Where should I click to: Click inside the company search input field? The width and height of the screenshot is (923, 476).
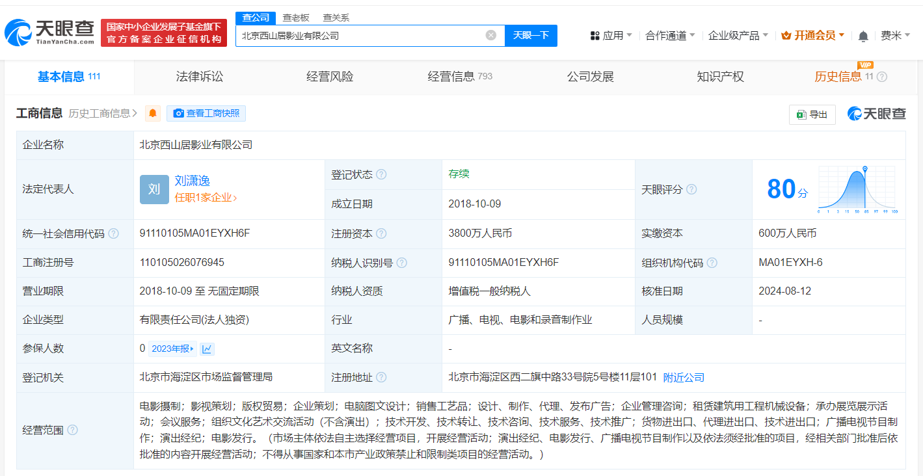pyautogui.click(x=364, y=36)
